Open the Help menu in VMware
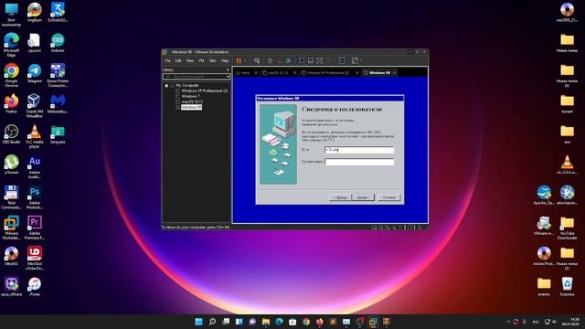 point(225,61)
